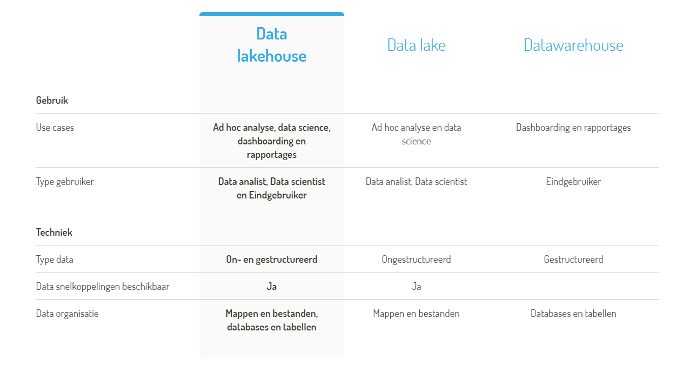Click the Gestructureerd cell under Datawarehouse

point(573,260)
